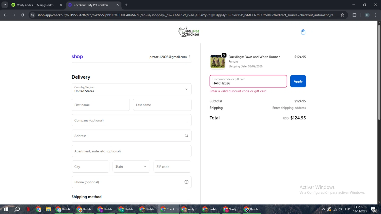Screen dimensions: 381x214
Task: Click the Shipping Date: 02/09/2026 text
Action: pyautogui.click(x=245, y=66)
